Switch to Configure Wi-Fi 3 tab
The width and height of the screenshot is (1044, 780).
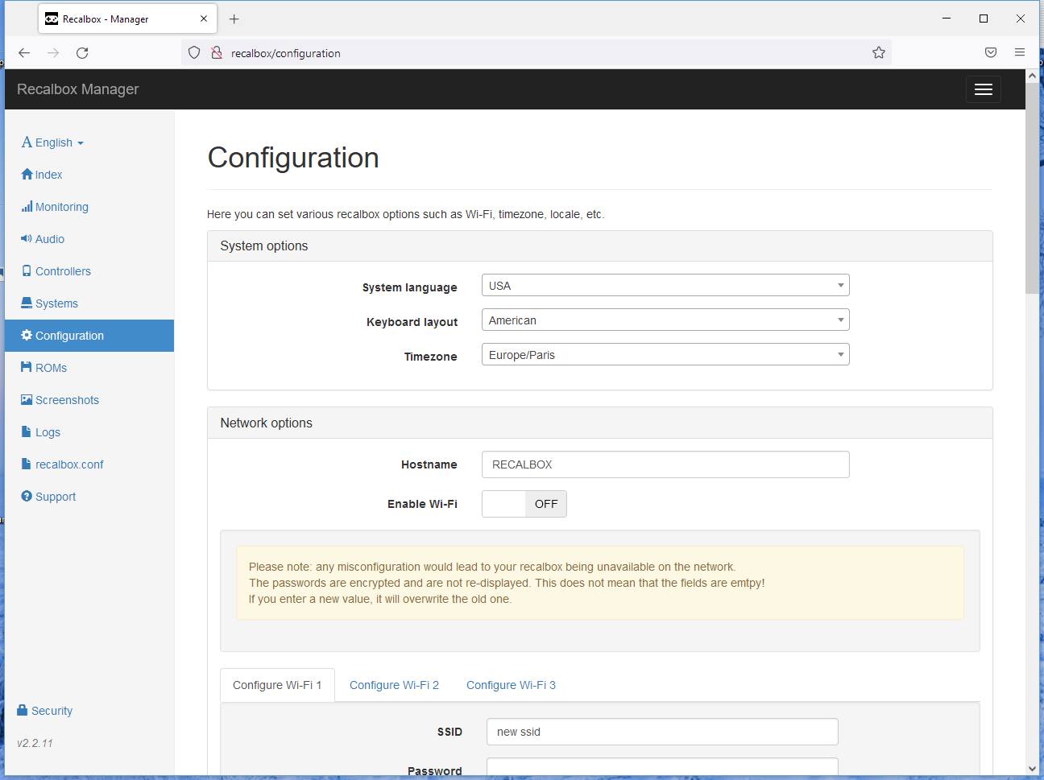pos(511,685)
